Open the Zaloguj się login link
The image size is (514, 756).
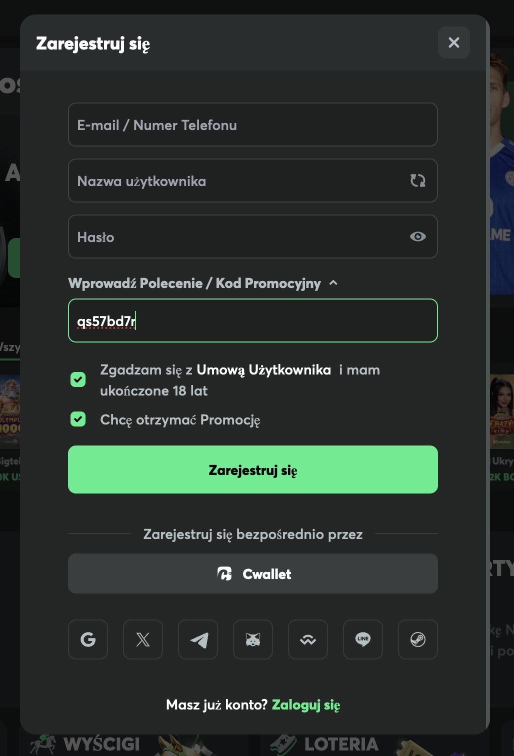306,705
